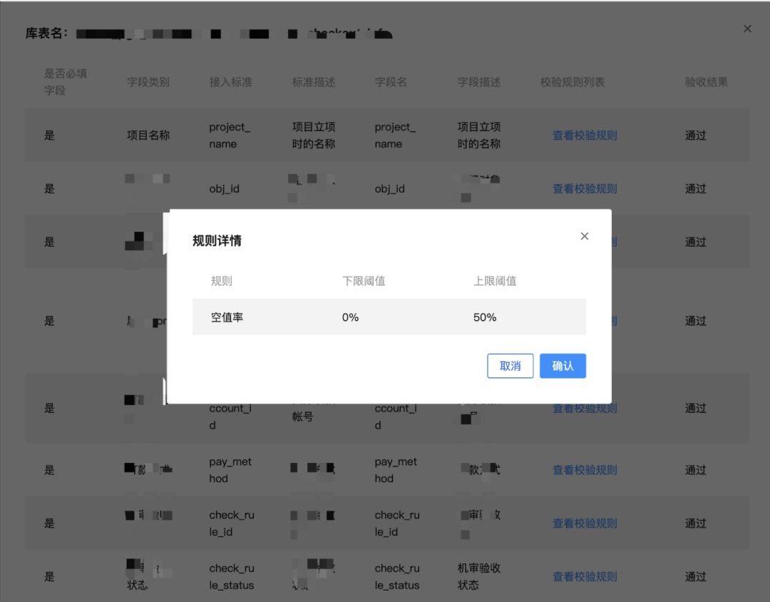This screenshot has height=602, width=770.
Task: Click 项目立项时的名称 in 标准描述 column
Action: (x=314, y=135)
